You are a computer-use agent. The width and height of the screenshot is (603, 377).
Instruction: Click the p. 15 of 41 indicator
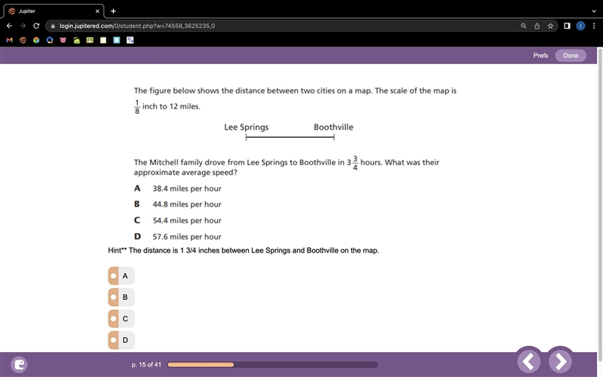click(146, 364)
